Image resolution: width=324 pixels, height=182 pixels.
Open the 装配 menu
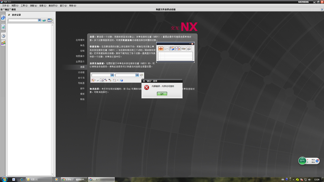(34, 6)
